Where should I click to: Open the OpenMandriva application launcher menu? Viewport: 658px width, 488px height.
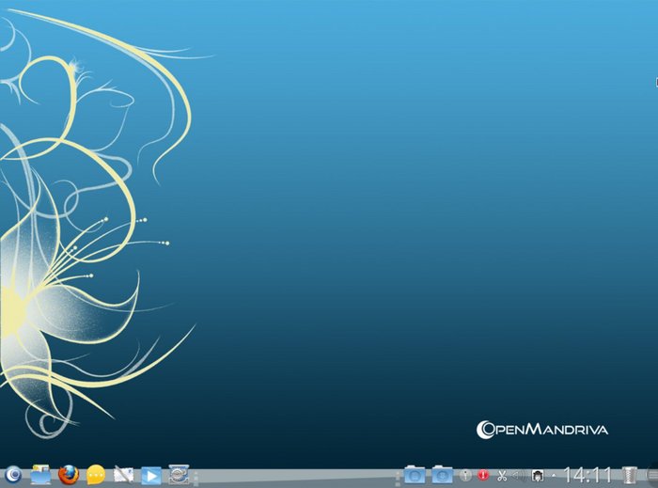pyautogui.click(x=12, y=476)
